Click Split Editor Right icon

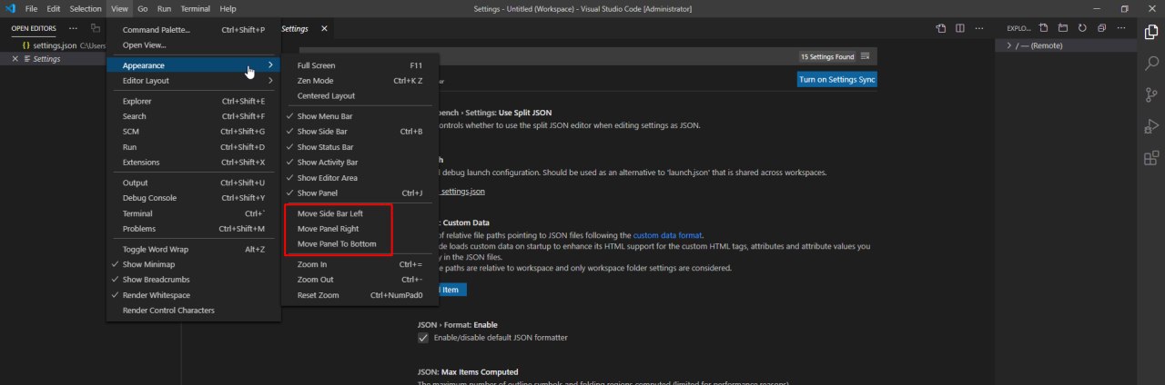coord(960,28)
